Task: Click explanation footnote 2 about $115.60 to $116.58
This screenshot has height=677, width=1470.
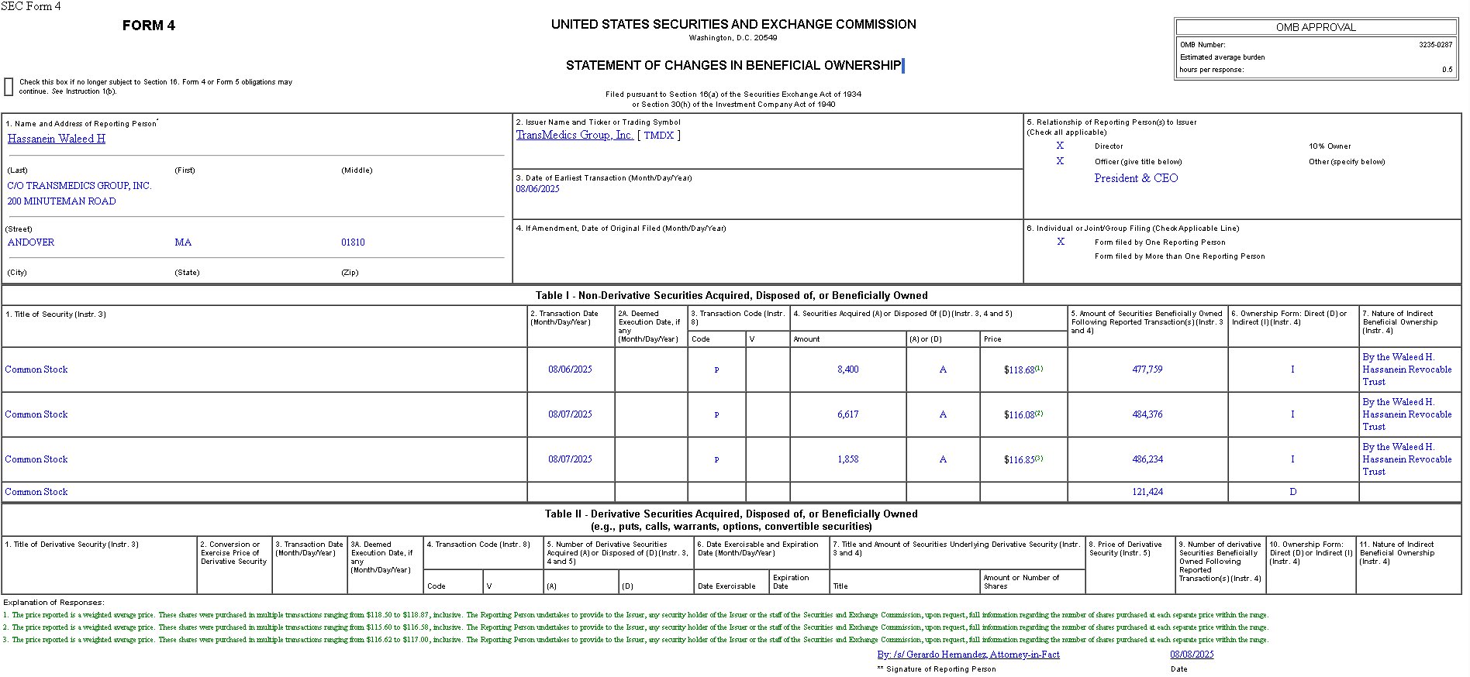Action: [636, 627]
